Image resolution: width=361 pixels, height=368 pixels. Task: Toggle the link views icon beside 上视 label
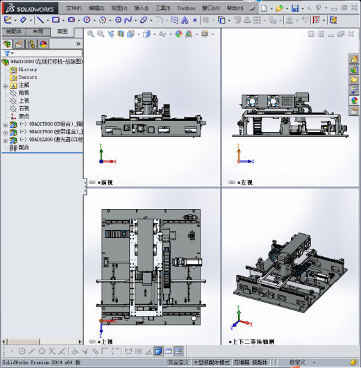pyautogui.click(x=92, y=342)
